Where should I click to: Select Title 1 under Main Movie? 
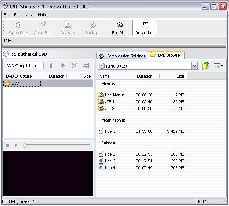tap(107, 131)
